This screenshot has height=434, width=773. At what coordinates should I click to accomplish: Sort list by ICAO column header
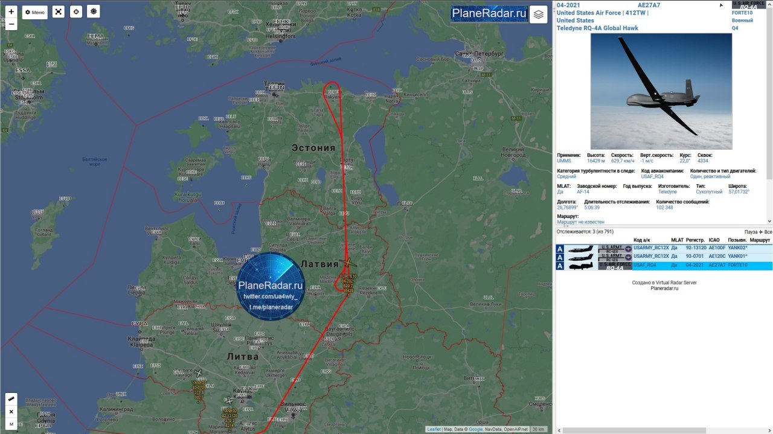coord(714,240)
